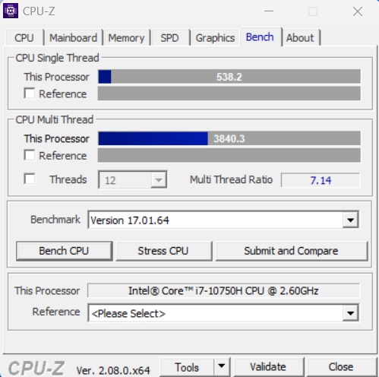379x377 pixels.
Task: Enable the Multi Thread Reference checkbox
Action: tap(30, 155)
